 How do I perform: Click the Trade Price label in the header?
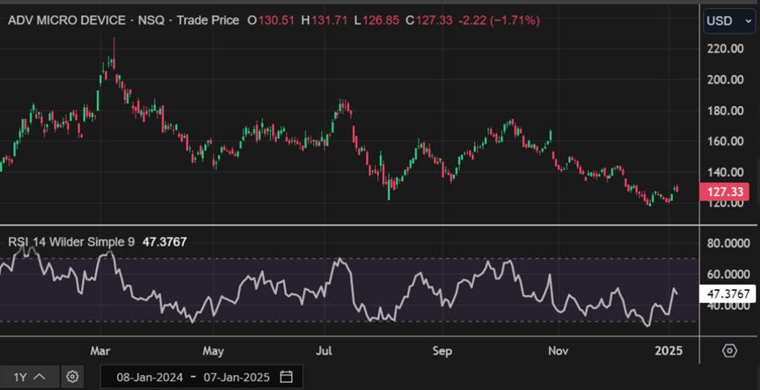click(208, 20)
